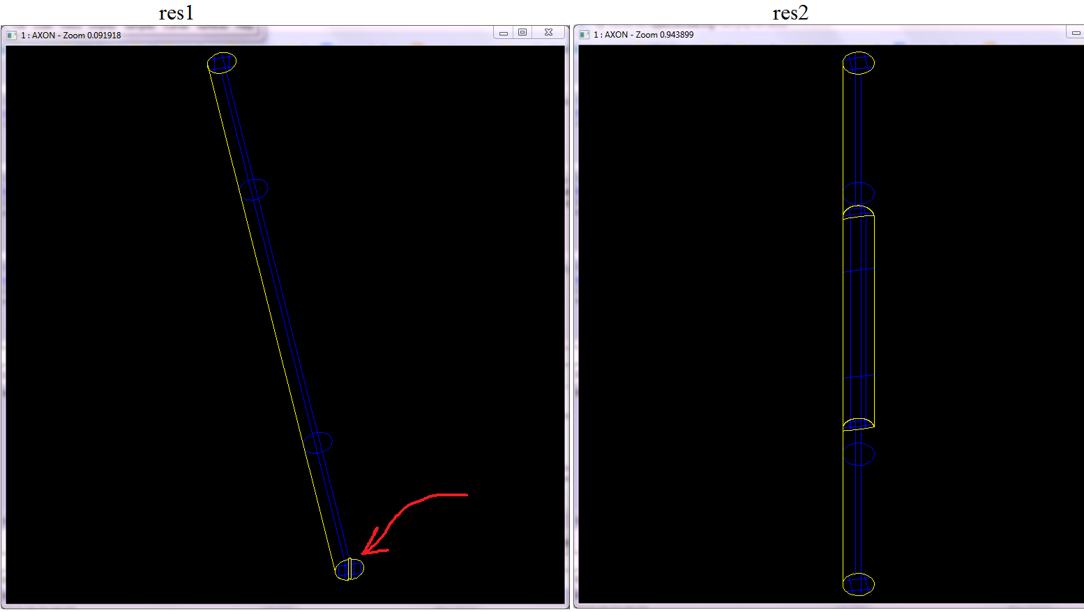Pick the long yellow edge line in res1
The width and height of the screenshot is (1084, 612).
tap(272, 314)
